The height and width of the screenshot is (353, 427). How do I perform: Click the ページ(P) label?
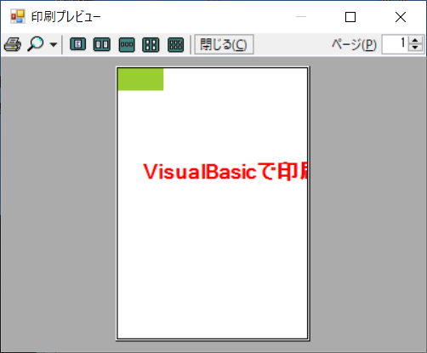[354, 44]
